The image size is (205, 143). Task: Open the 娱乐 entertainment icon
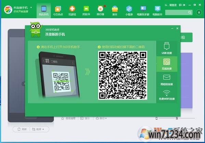(x=115, y=11)
